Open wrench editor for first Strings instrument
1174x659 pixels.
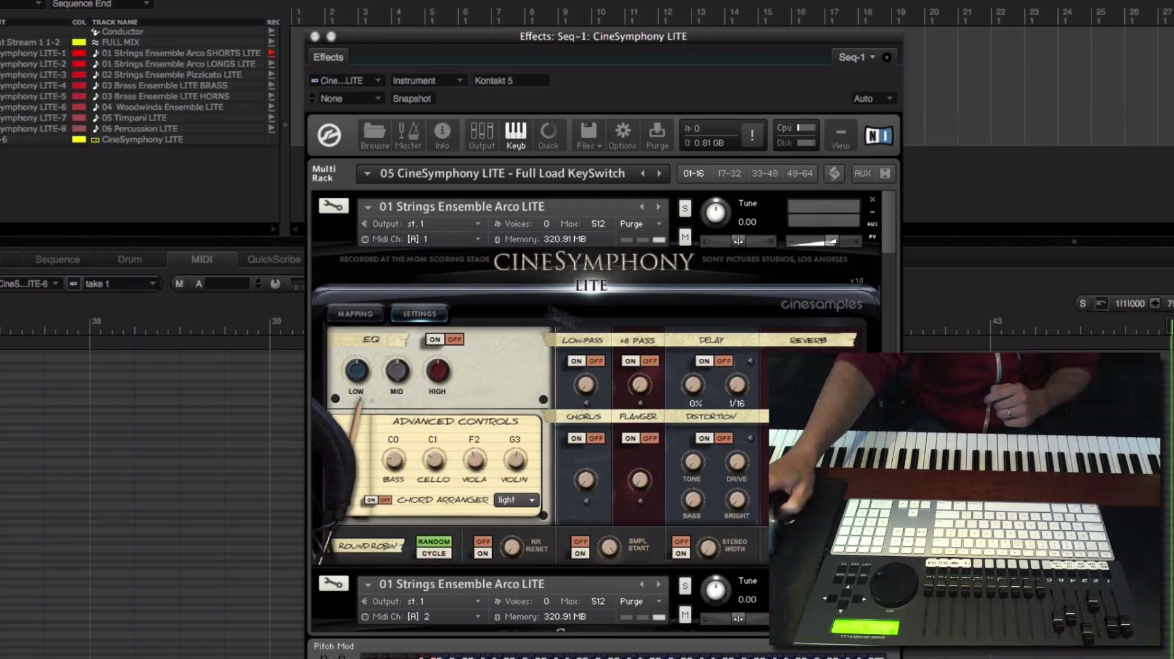click(333, 206)
